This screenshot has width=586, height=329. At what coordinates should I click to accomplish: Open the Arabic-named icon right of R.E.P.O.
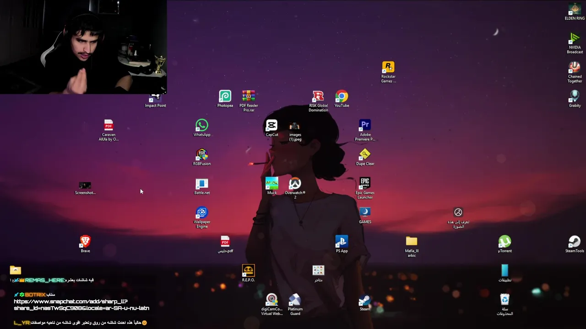pyautogui.click(x=318, y=273)
